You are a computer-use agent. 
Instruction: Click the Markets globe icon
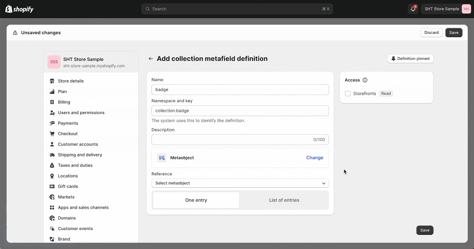52,197
